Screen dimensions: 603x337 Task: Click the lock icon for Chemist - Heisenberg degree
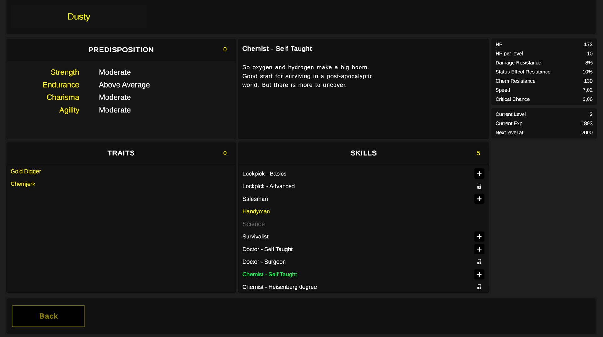point(479,287)
